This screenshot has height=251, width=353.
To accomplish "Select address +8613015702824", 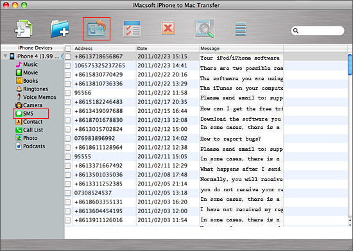I will [99, 129].
